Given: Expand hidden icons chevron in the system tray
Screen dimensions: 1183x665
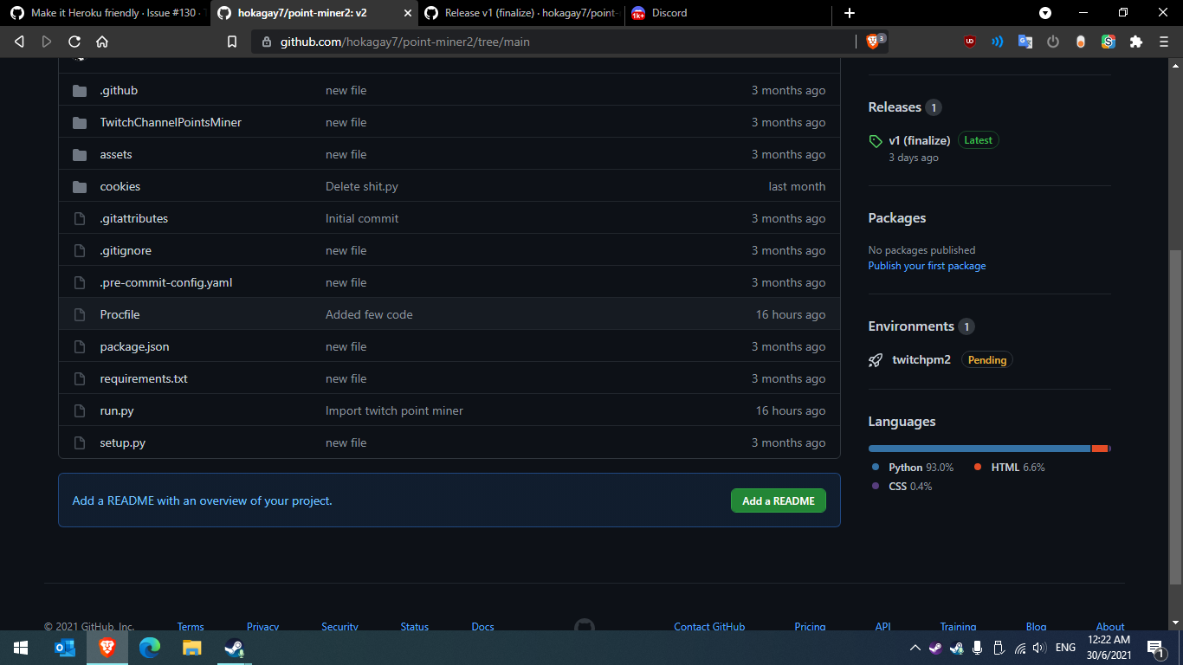Looking at the screenshot, I should coord(915,647).
